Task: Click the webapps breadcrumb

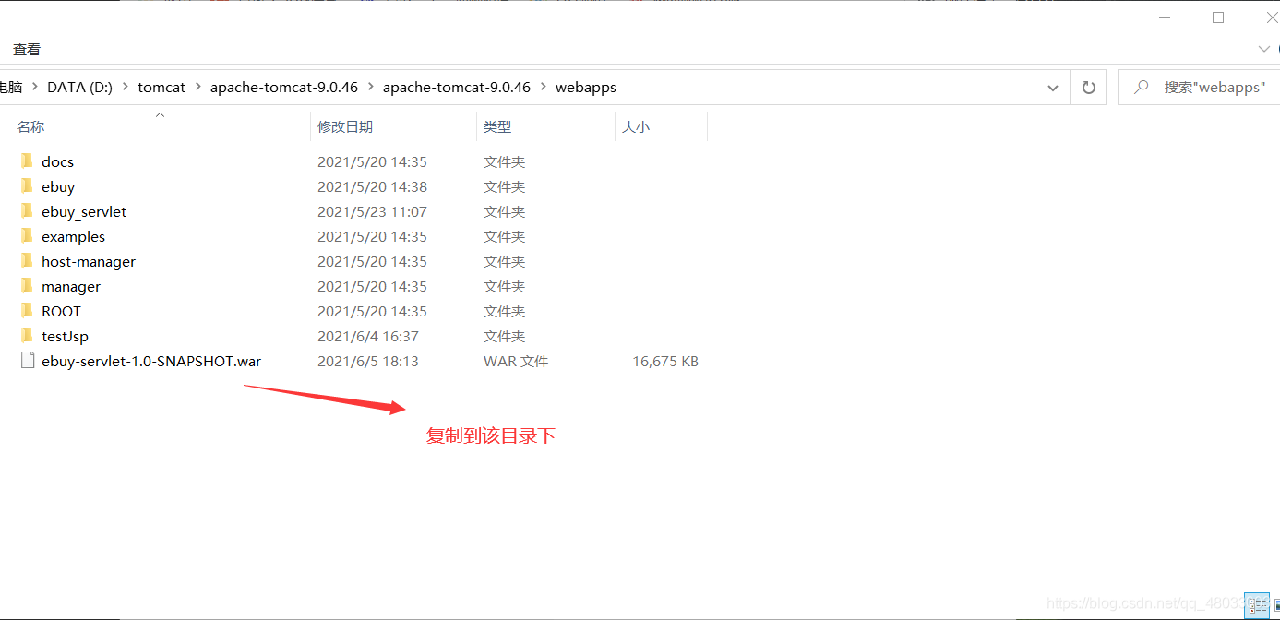Action: tap(586, 88)
